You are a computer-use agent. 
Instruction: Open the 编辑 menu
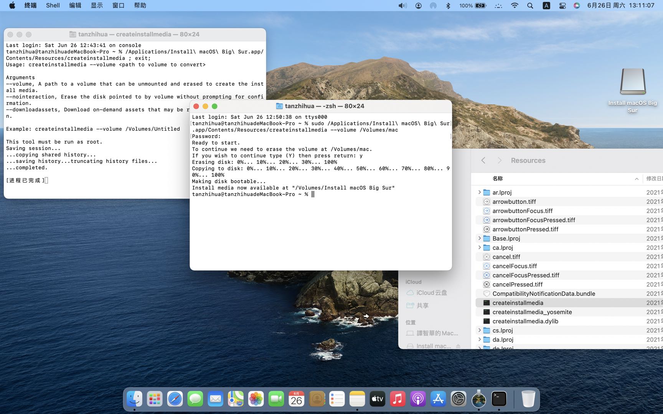point(75,5)
